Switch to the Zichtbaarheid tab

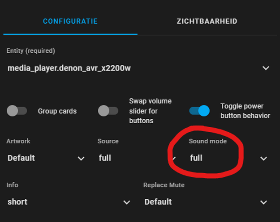[207, 21]
